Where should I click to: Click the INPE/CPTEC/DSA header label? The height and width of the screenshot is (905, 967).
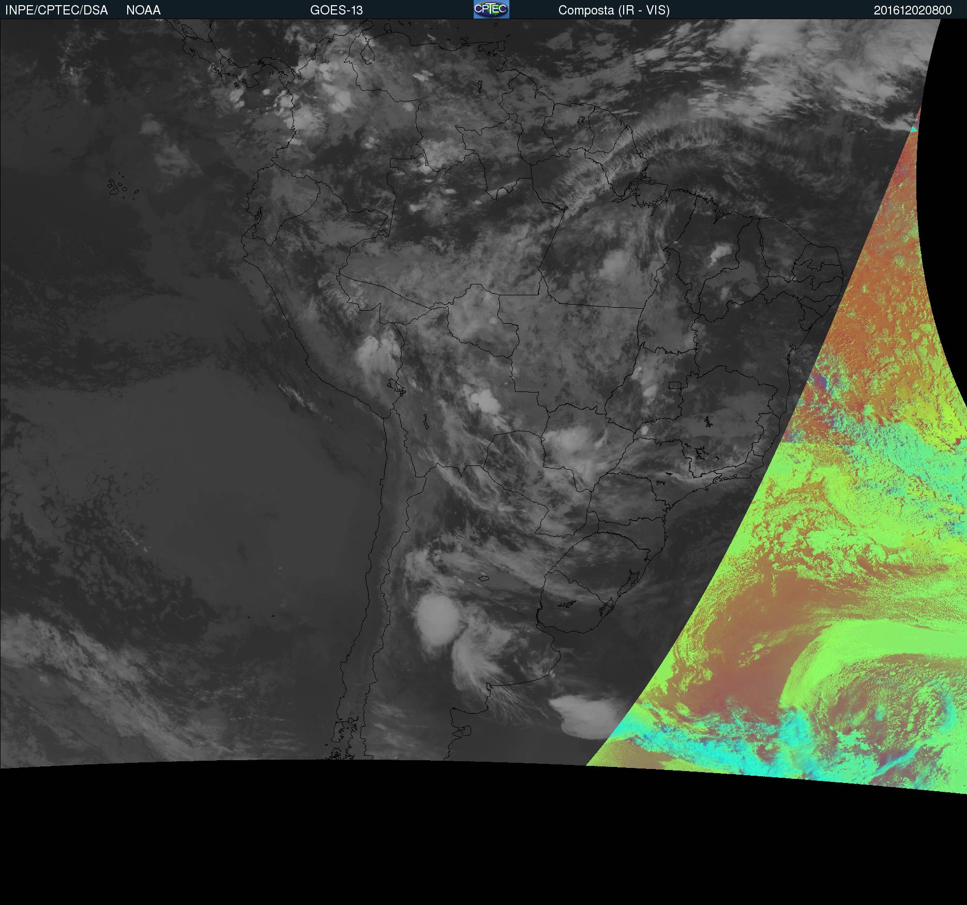56,10
